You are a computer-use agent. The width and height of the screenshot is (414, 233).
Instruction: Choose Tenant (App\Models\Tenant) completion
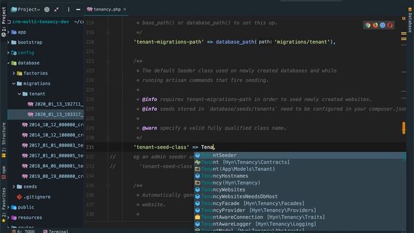[300, 169]
